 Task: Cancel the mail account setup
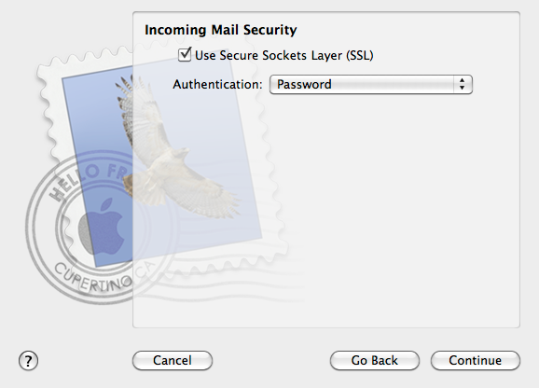pyautogui.click(x=173, y=361)
